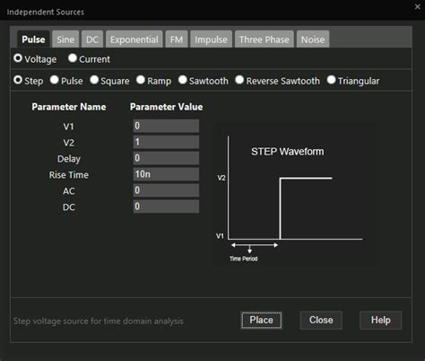The height and width of the screenshot is (361, 425).
Task: Select the Triangular waveform option
Action: pos(331,80)
